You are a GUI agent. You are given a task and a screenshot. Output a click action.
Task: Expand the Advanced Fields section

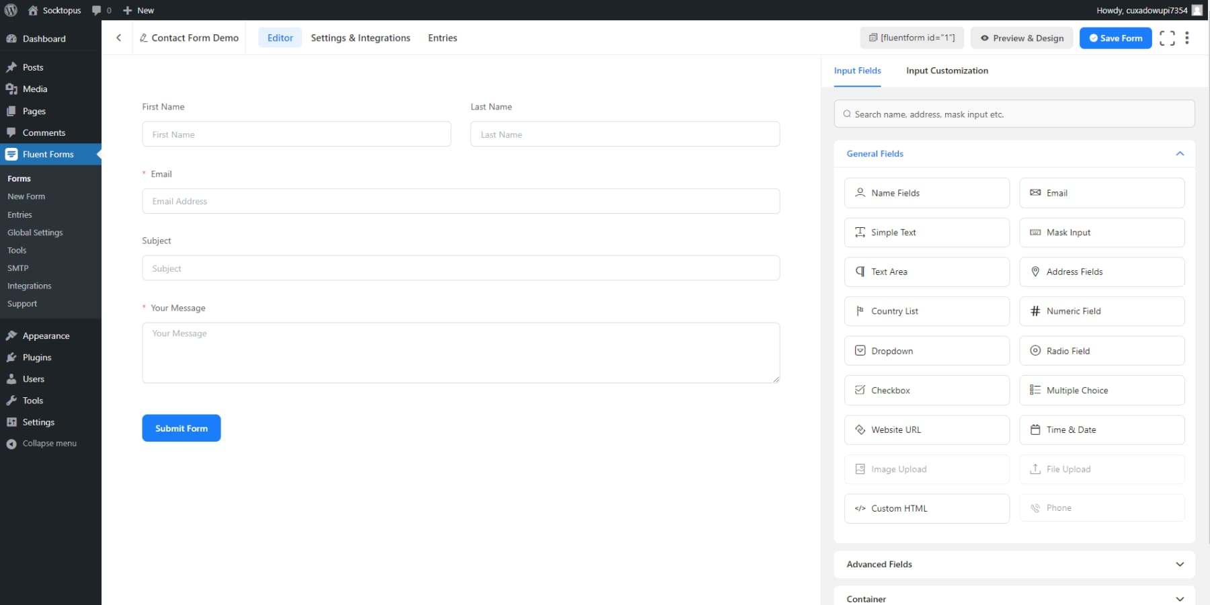(1014, 564)
